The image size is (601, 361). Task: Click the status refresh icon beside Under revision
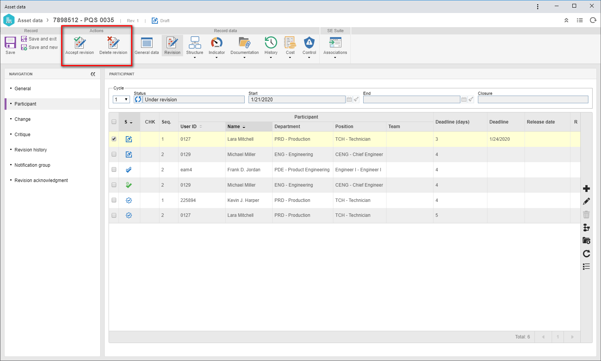[138, 99]
